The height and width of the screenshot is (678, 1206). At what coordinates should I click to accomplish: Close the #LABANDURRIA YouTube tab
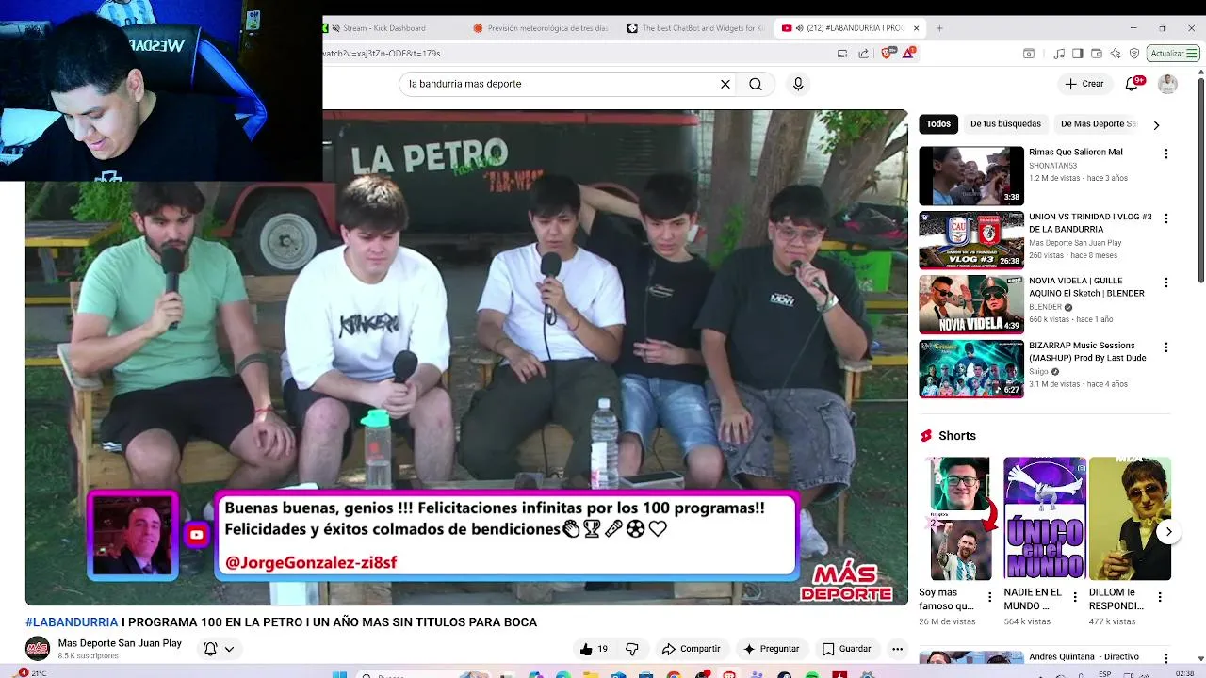point(916,28)
